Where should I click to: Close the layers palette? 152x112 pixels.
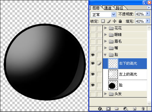[x=149, y=3]
